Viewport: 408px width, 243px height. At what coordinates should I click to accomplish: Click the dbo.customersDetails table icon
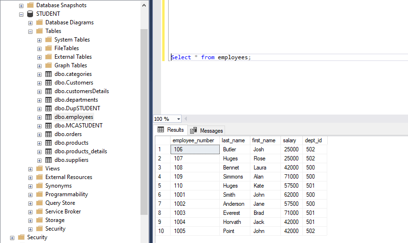(x=48, y=91)
